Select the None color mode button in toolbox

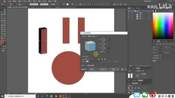click(x=5, y=46)
